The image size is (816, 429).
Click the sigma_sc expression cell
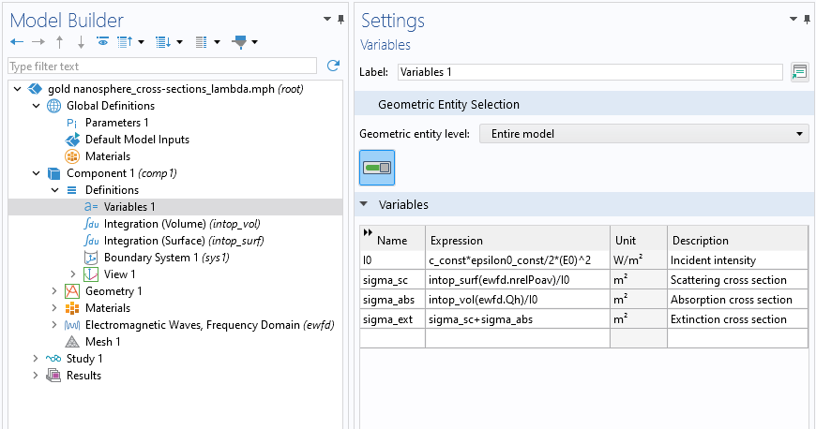click(518, 280)
